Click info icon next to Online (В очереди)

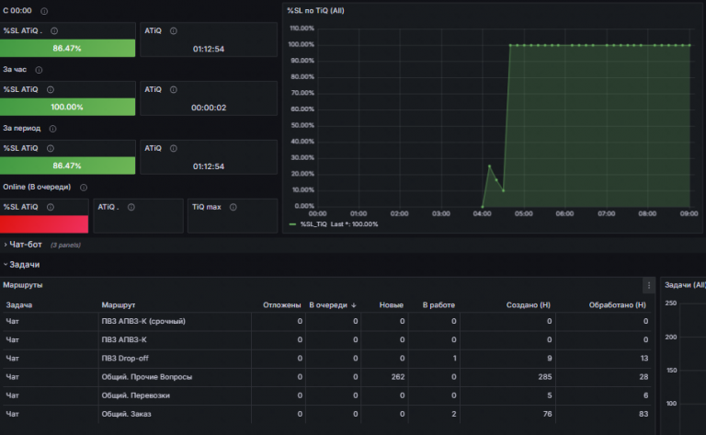tap(84, 188)
